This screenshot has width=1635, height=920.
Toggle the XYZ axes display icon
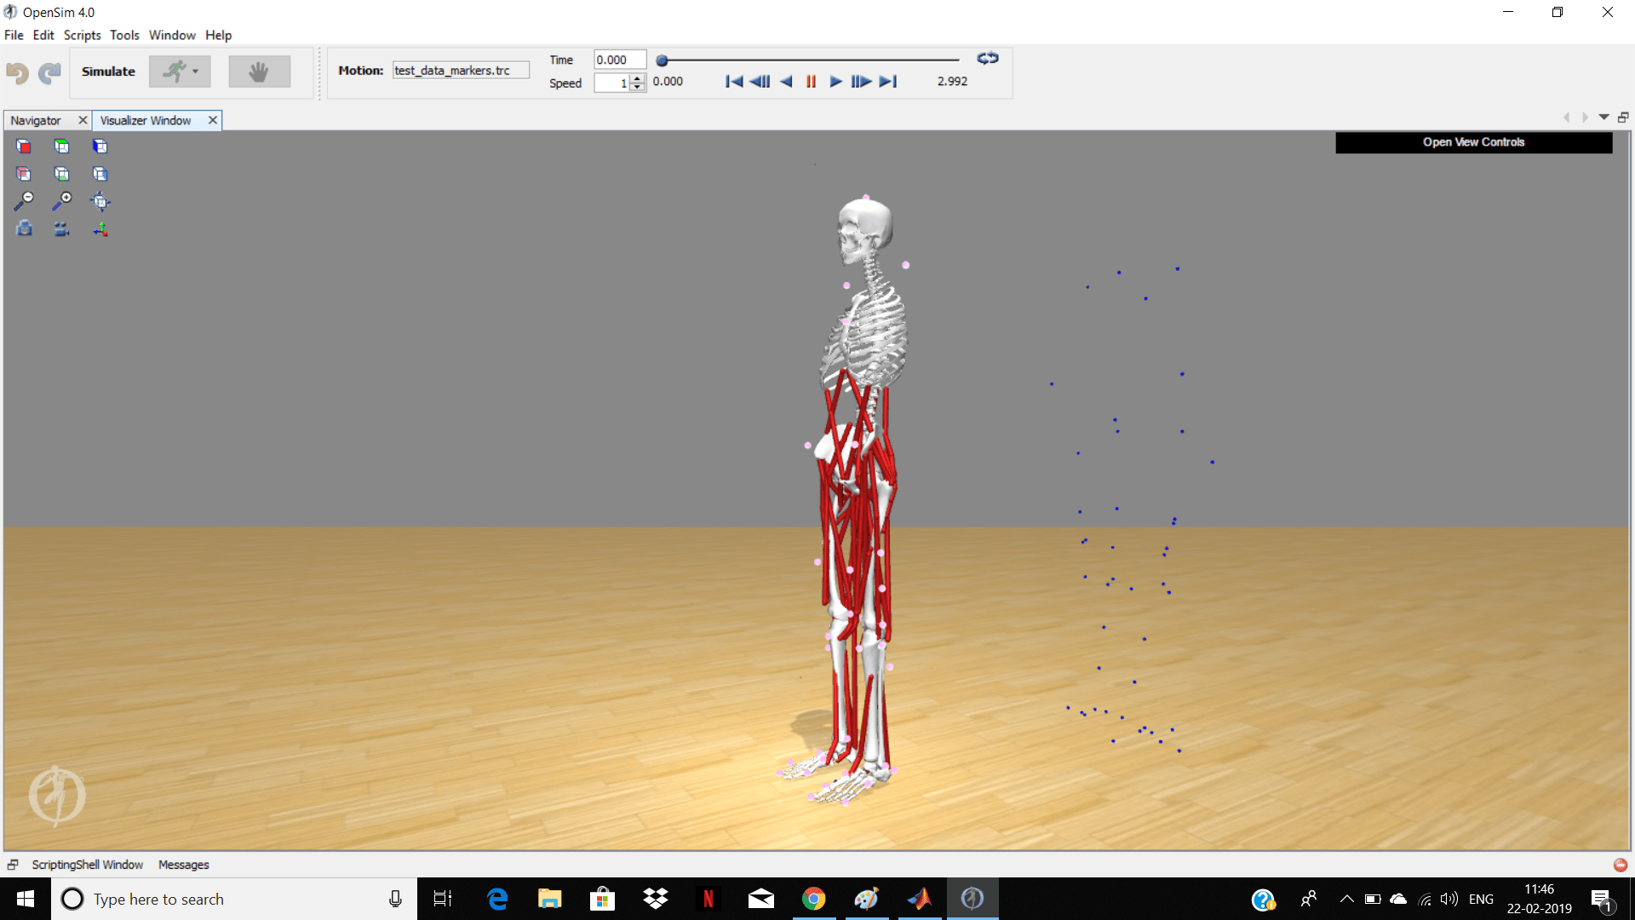100,228
